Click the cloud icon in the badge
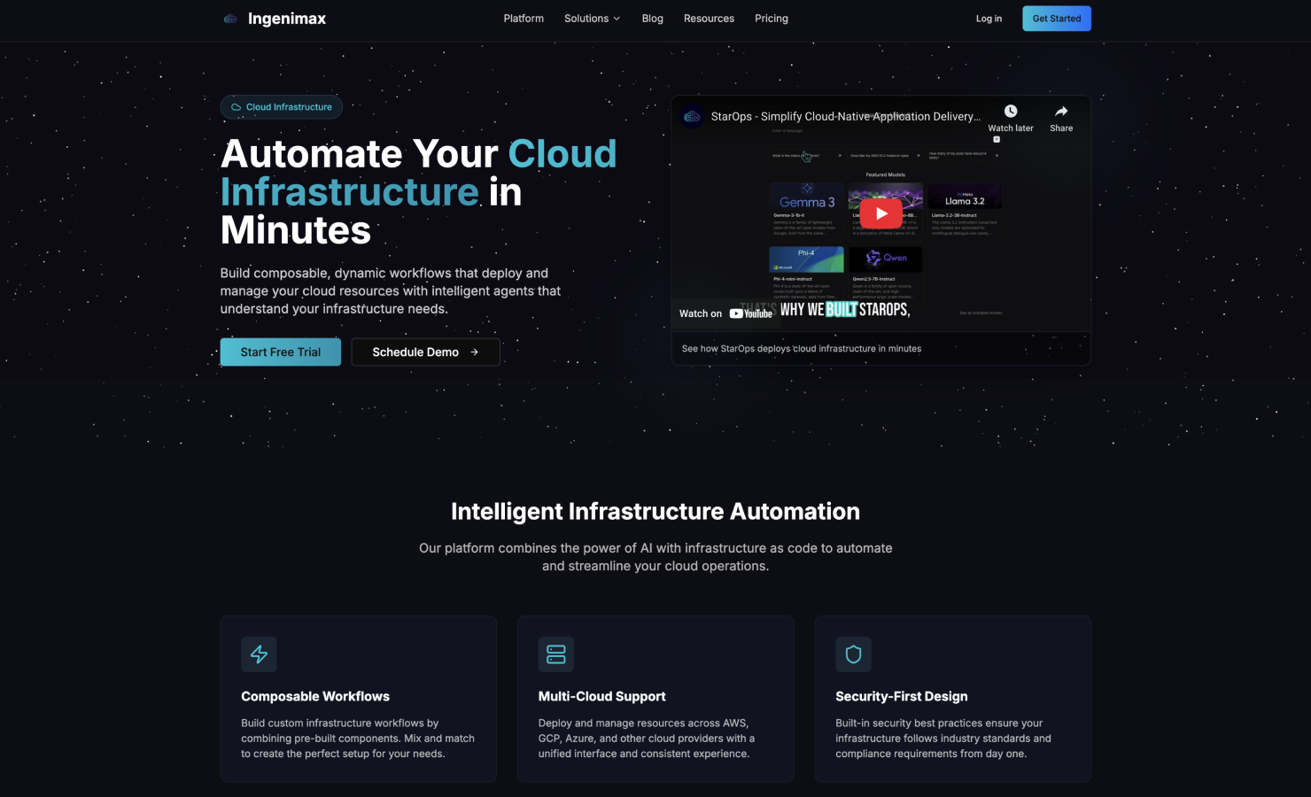Image resolution: width=1311 pixels, height=797 pixels. (x=236, y=107)
